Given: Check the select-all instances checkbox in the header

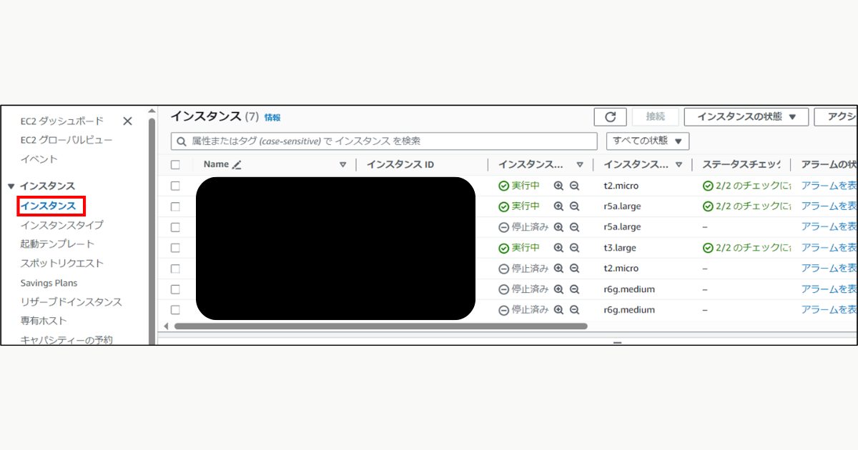Looking at the screenshot, I should [x=176, y=164].
